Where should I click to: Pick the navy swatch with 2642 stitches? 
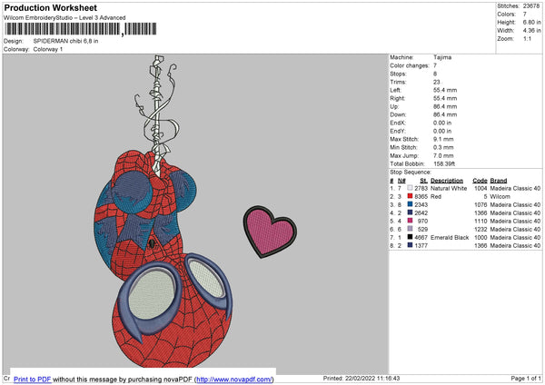[x=410, y=212]
